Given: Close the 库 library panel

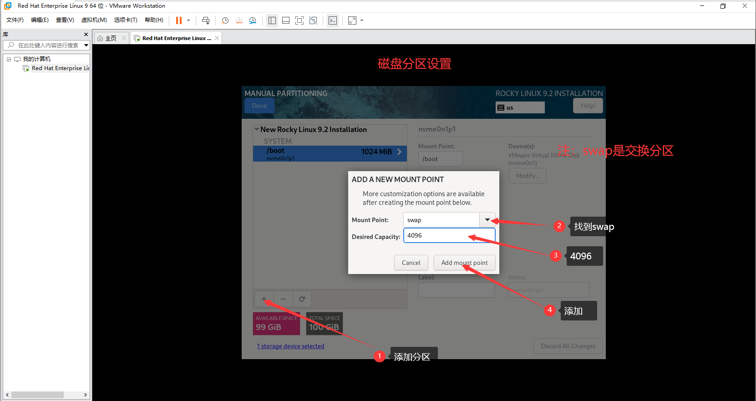Looking at the screenshot, I should click(86, 35).
